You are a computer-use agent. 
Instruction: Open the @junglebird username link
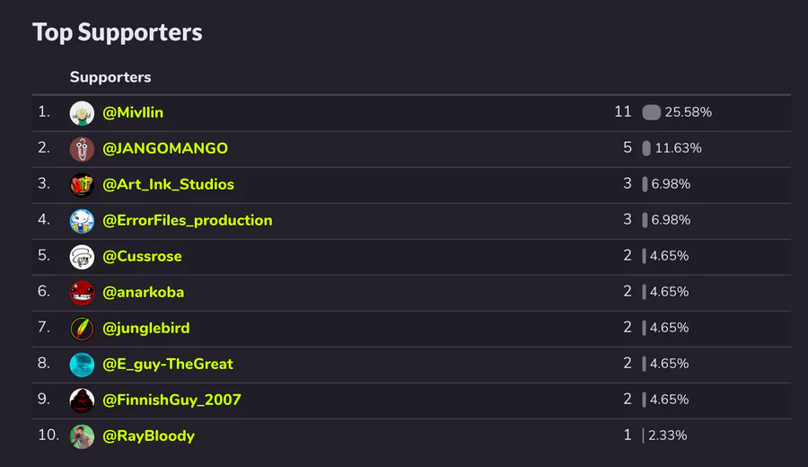coord(146,328)
